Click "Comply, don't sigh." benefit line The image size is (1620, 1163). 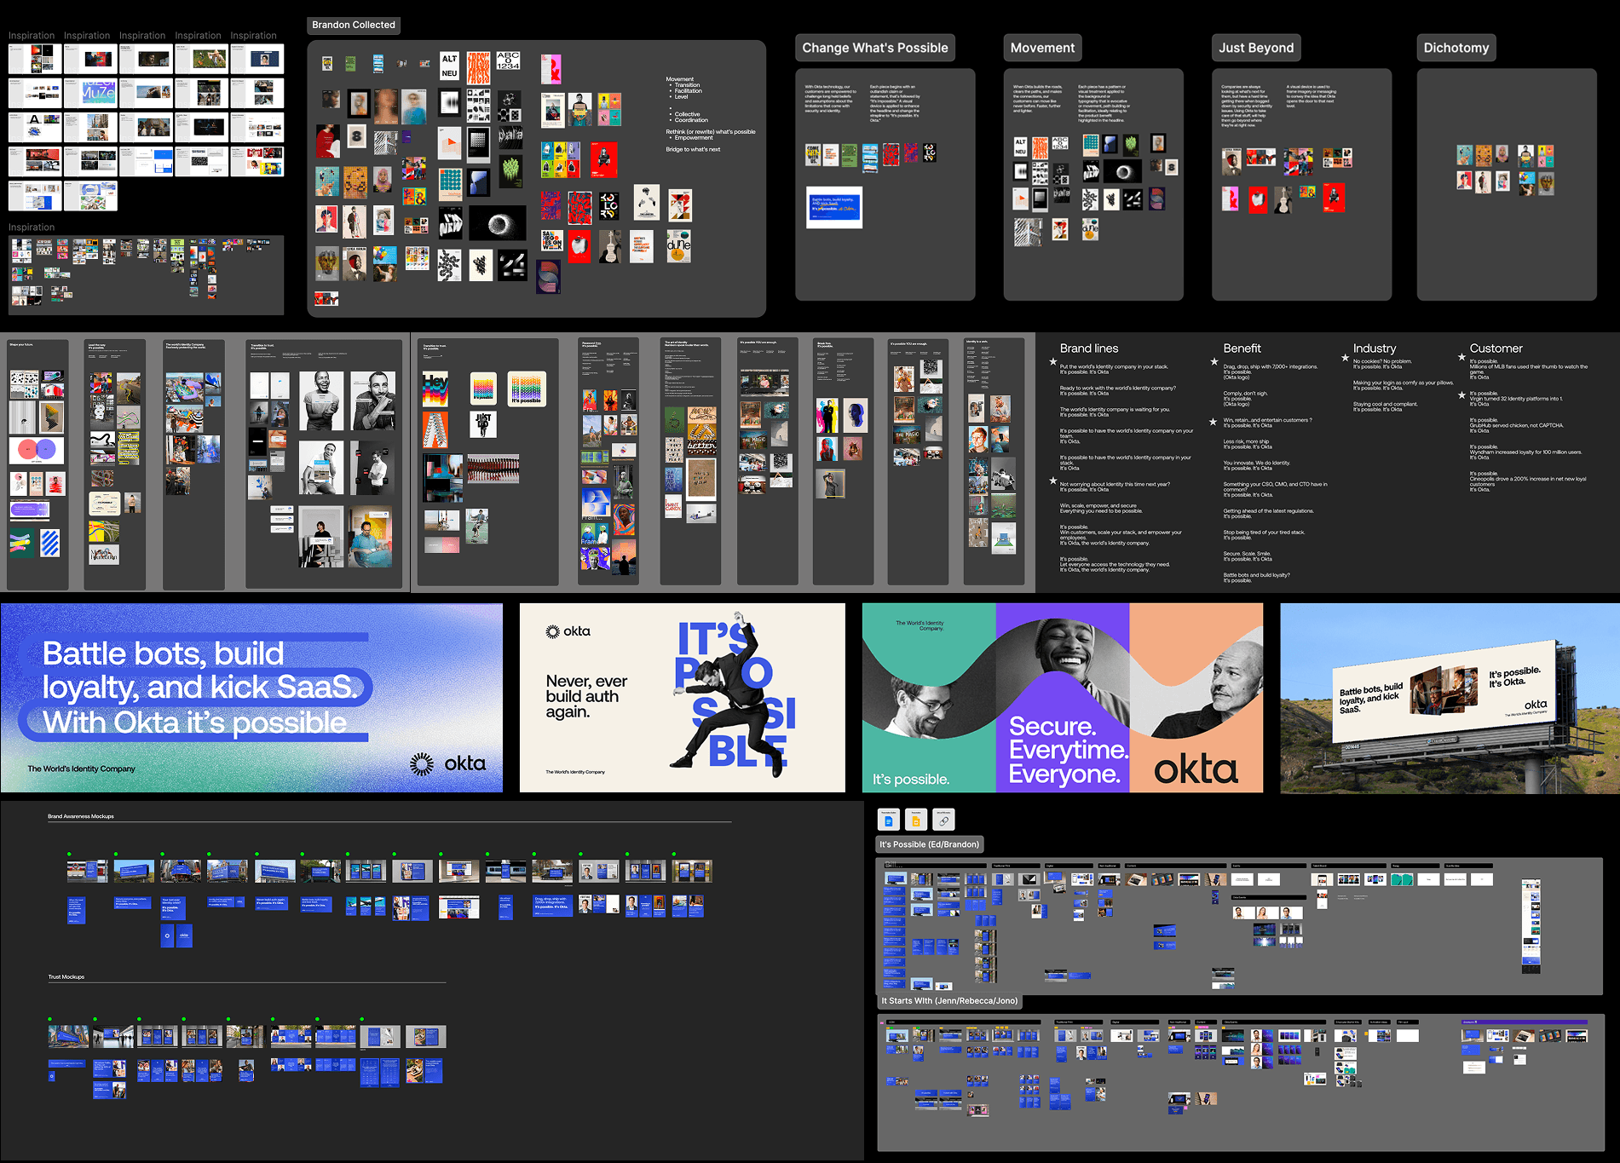click(1245, 394)
